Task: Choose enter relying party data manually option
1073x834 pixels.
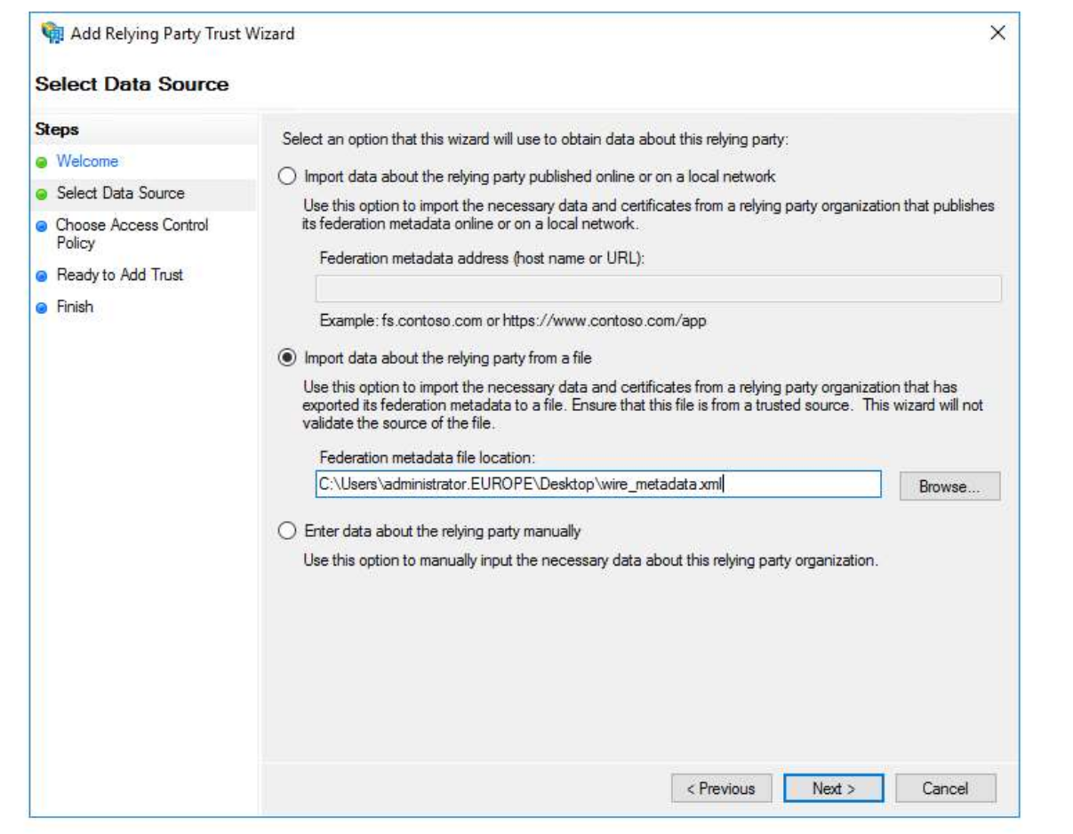Action: [x=287, y=532]
